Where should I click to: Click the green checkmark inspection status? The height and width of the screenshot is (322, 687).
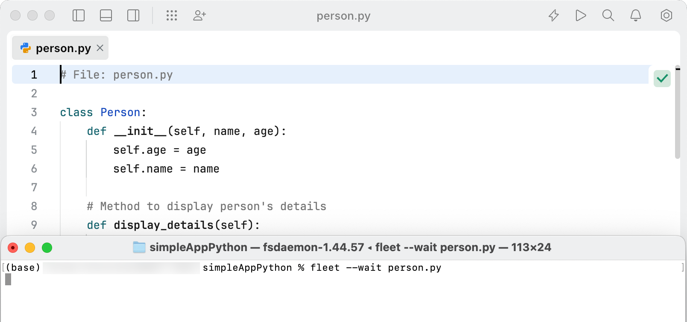pos(662,79)
